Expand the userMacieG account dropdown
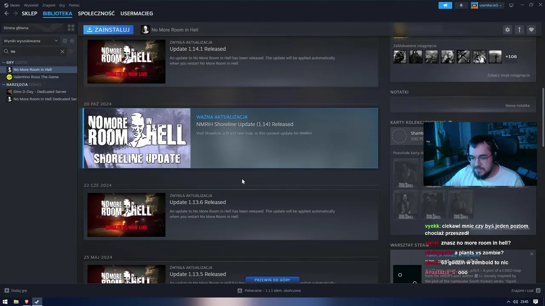The image size is (545, 306). point(487,5)
